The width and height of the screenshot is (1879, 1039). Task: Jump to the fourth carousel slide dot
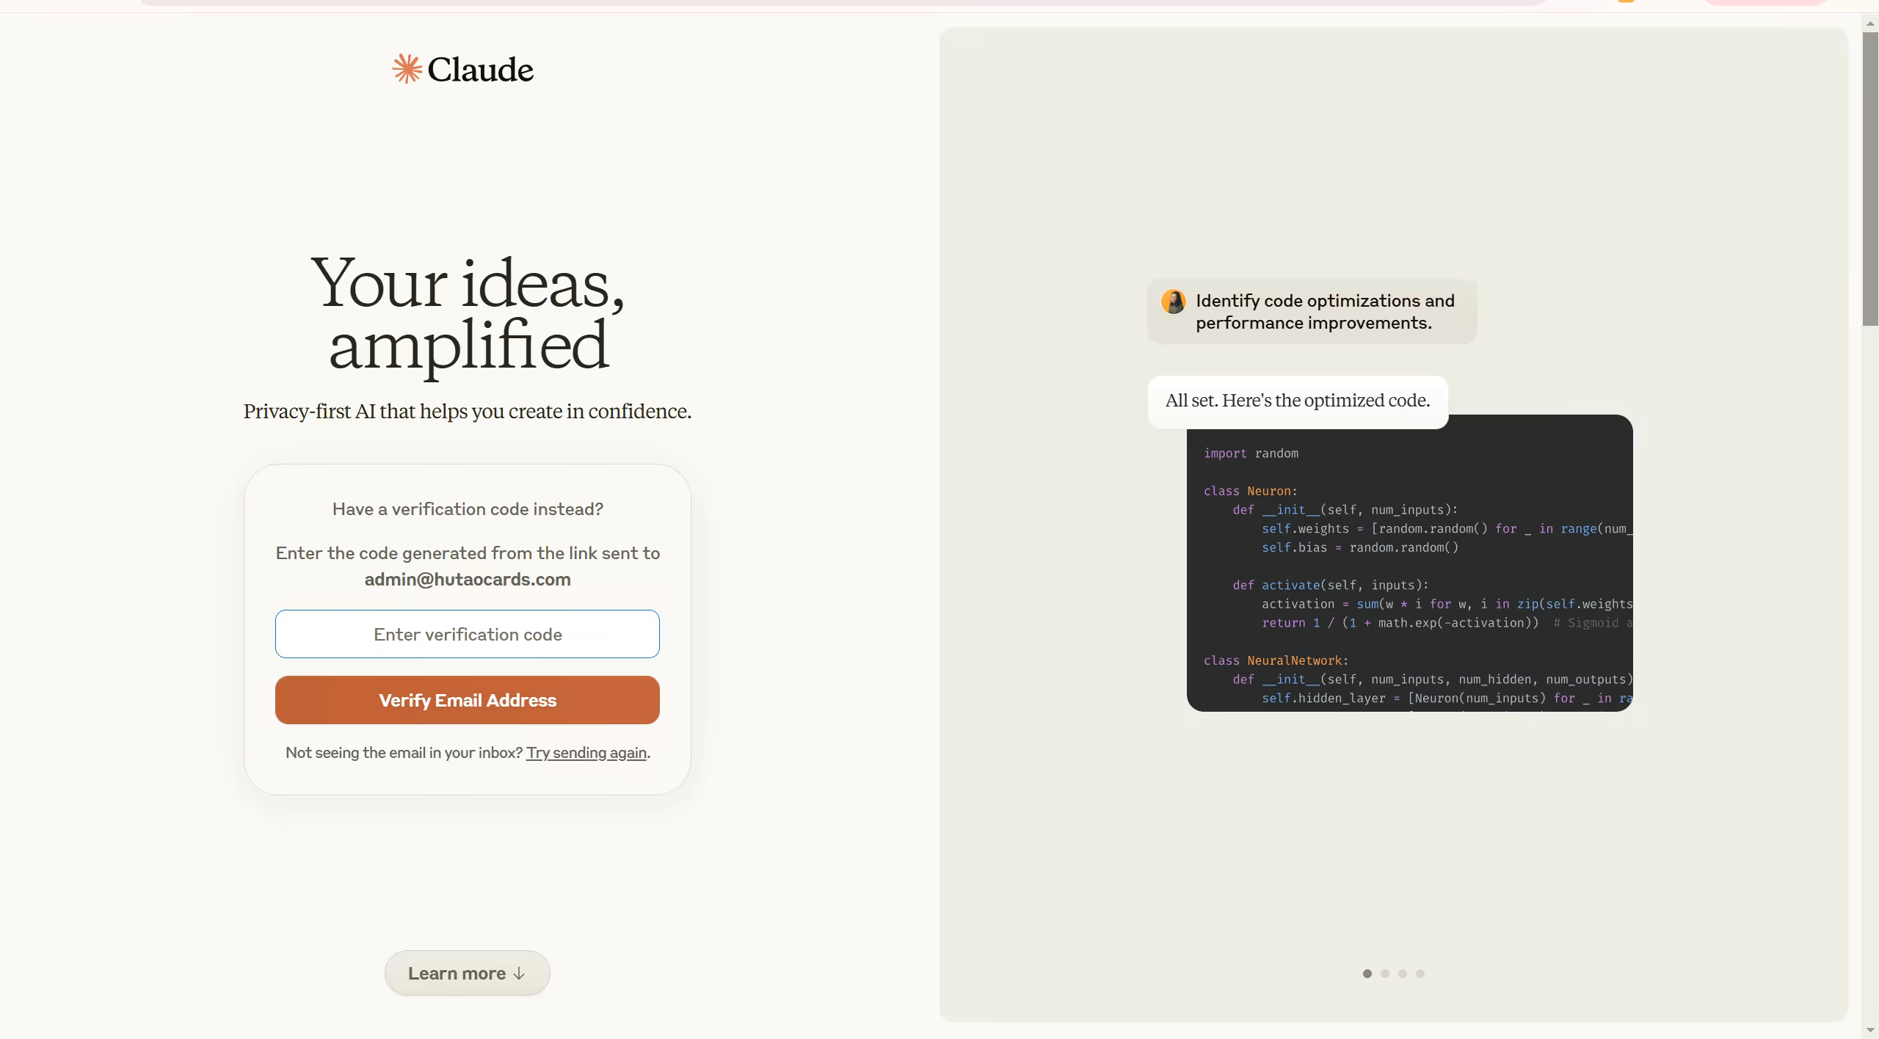tap(1420, 974)
